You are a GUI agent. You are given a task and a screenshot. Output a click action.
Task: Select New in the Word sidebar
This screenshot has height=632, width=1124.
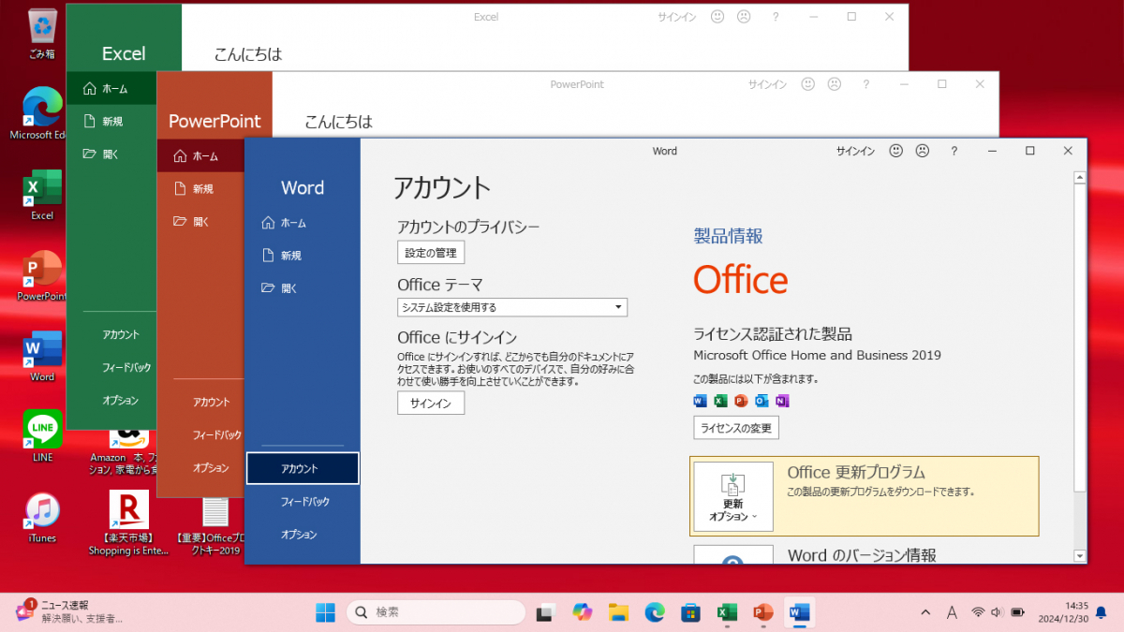pos(302,255)
